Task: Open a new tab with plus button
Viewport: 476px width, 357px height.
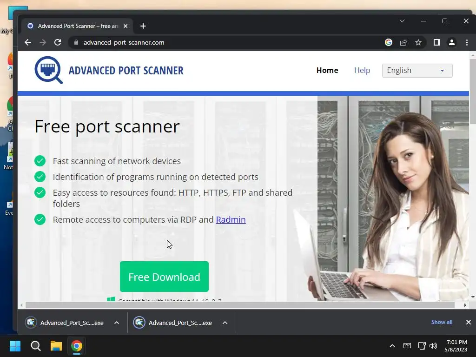Action: coord(143,26)
